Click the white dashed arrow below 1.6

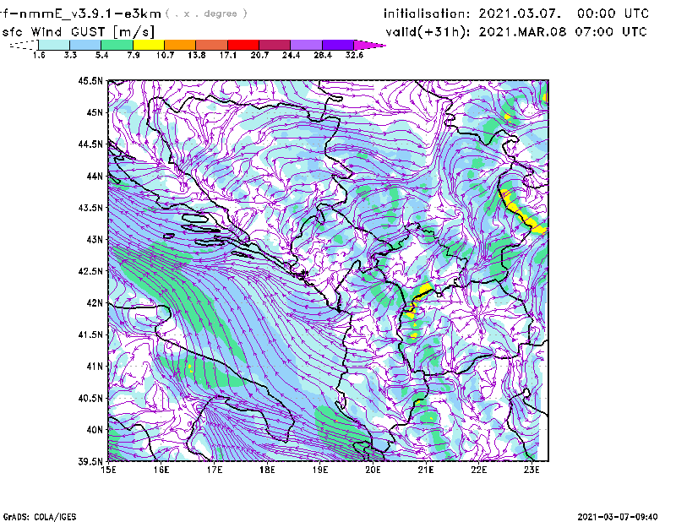(24, 45)
